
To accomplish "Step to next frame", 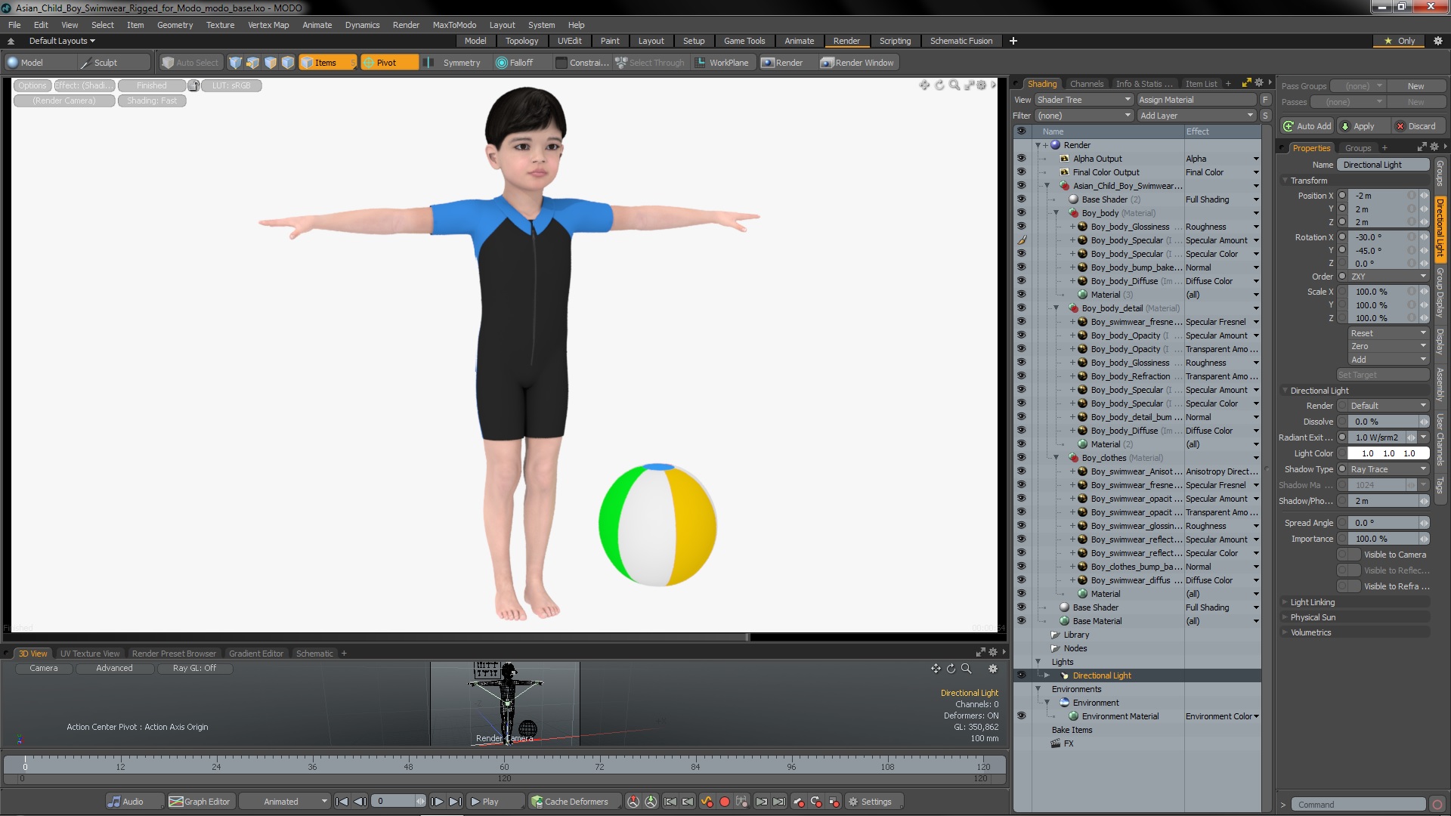I will click(x=437, y=802).
